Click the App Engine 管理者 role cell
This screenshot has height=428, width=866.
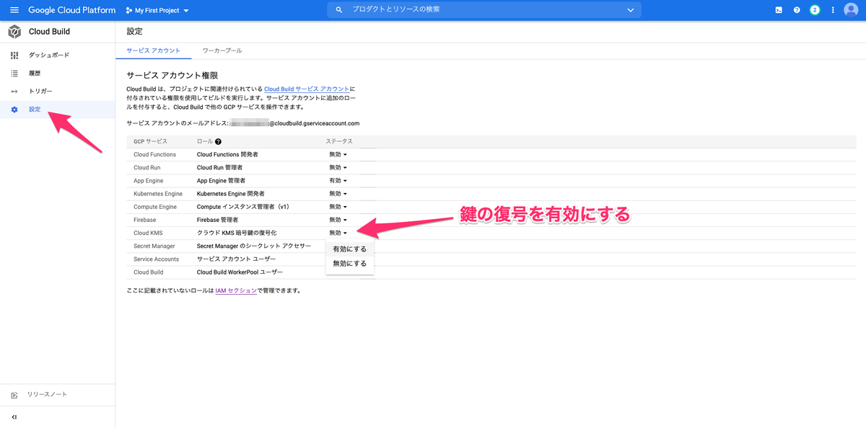(x=221, y=181)
